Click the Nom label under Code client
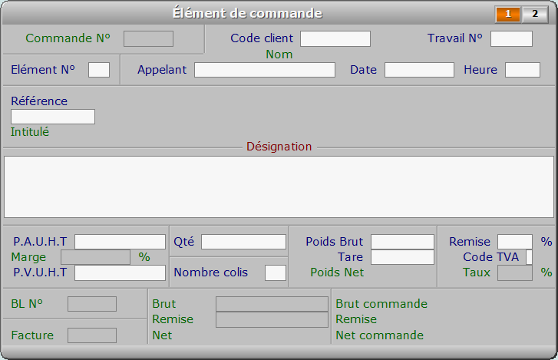This screenshot has height=360, width=558. [x=279, y=54]
